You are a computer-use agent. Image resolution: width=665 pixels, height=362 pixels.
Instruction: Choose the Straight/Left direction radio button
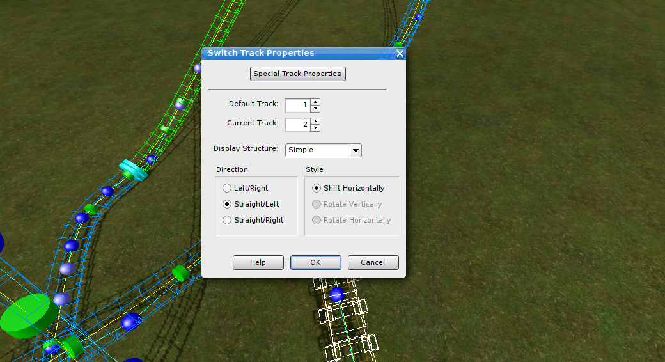pos(227,205)
